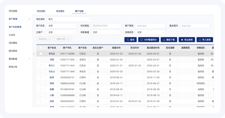Open the 客户状态 dropdown
The width and height of the screenshot is (225, 118).
coord(61,26)
